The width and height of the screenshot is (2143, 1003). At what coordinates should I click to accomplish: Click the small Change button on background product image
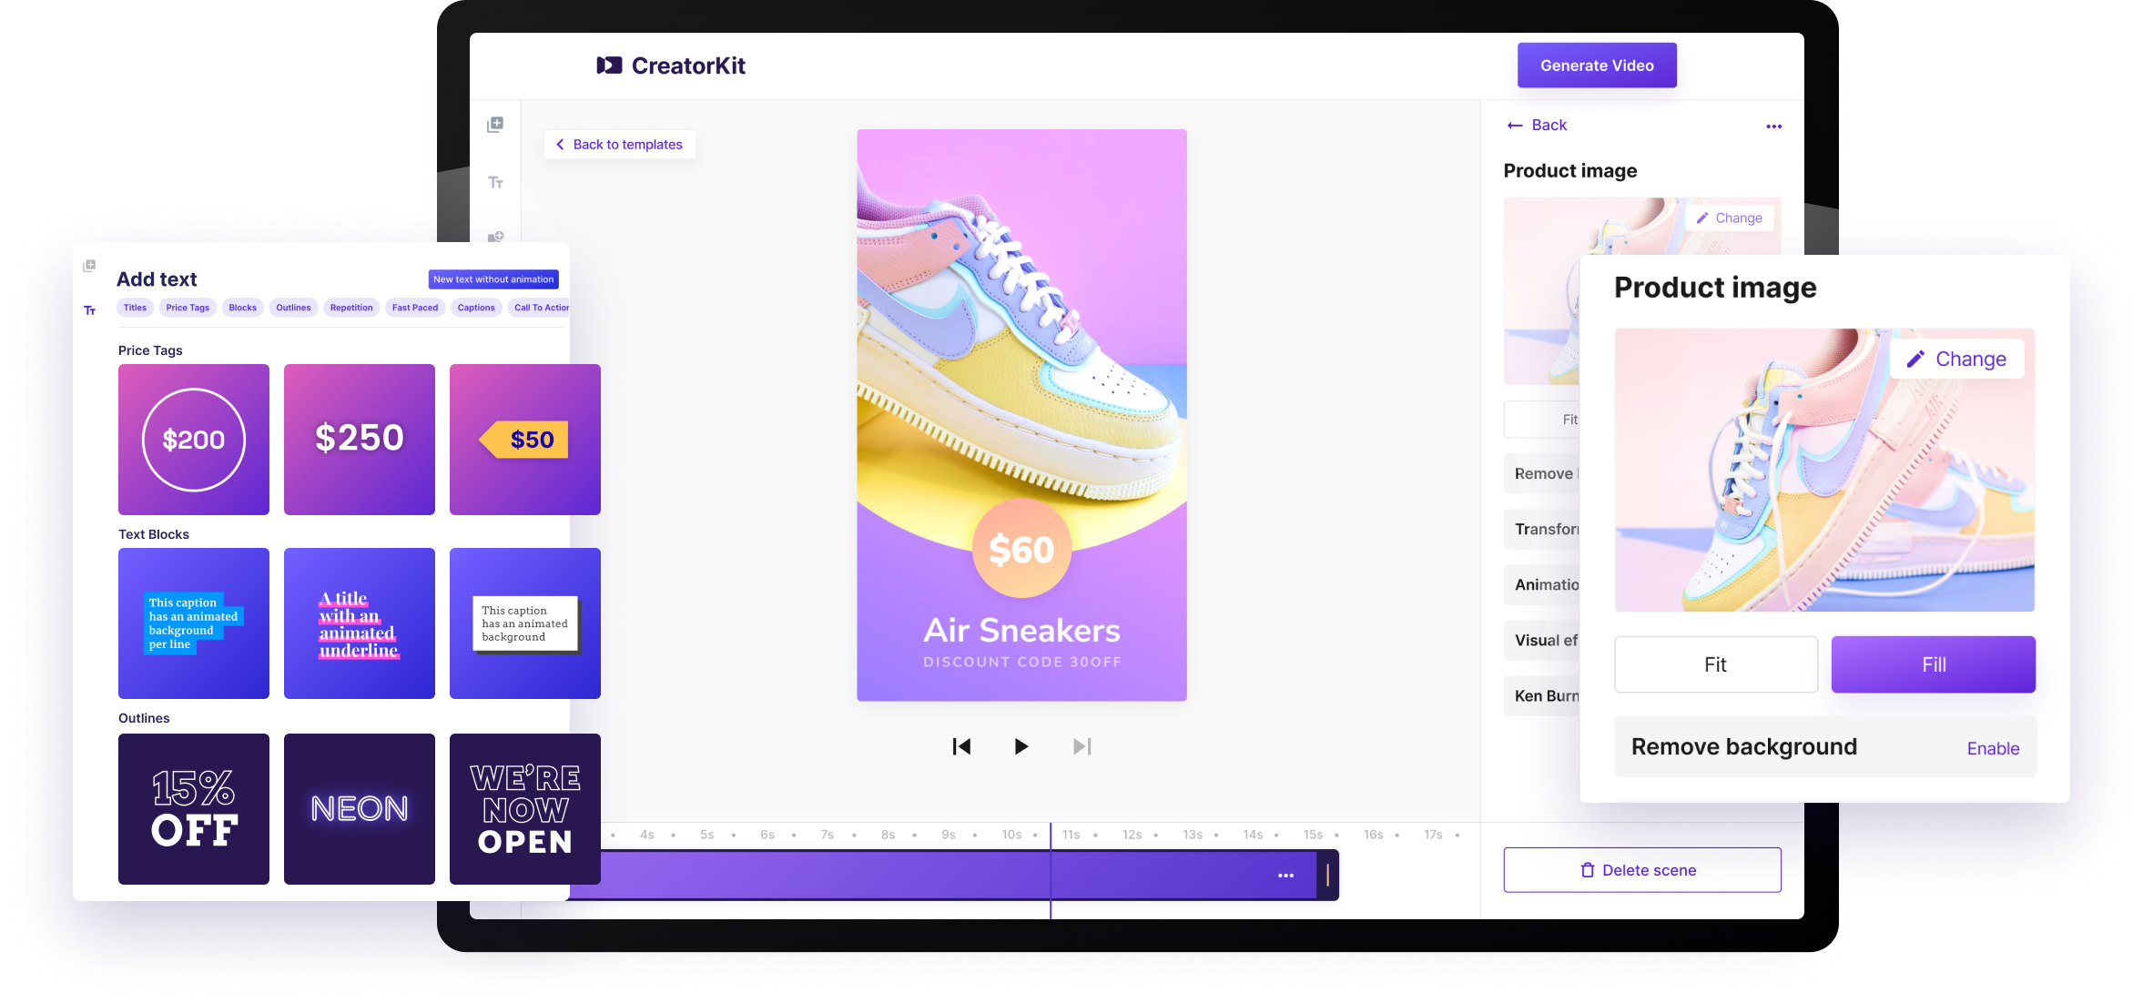[x=1730, y=218]
